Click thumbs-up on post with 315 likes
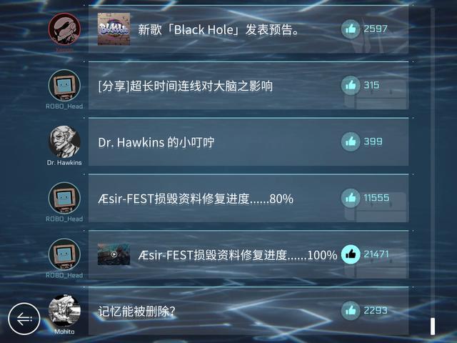Screen dimensions: 457x343 [x=351, y=85]
